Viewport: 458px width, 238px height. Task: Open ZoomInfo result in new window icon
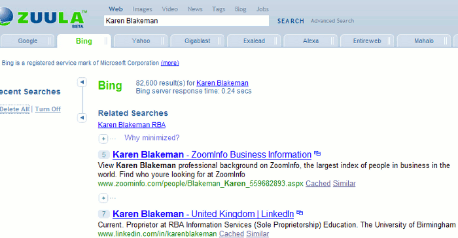pos(317,153)
